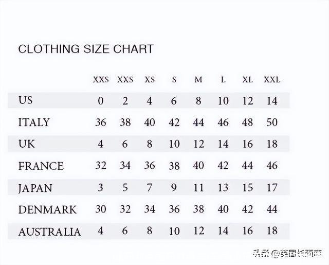Image resolution: width=329 pixels, height=265 pixels.
Task: Select France's XXL value 46
Action: [x=272, y=166]
